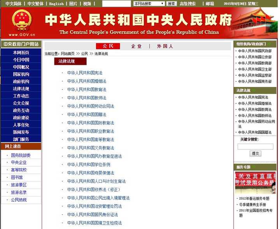Go to 网站首页 in the breadcrumb
This screenshot has width=280, height=229.
pos(68,54)
